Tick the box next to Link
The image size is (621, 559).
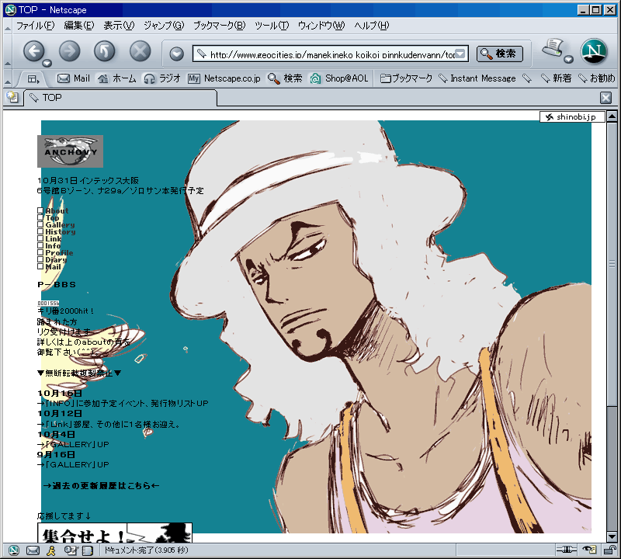pos(40,238)
